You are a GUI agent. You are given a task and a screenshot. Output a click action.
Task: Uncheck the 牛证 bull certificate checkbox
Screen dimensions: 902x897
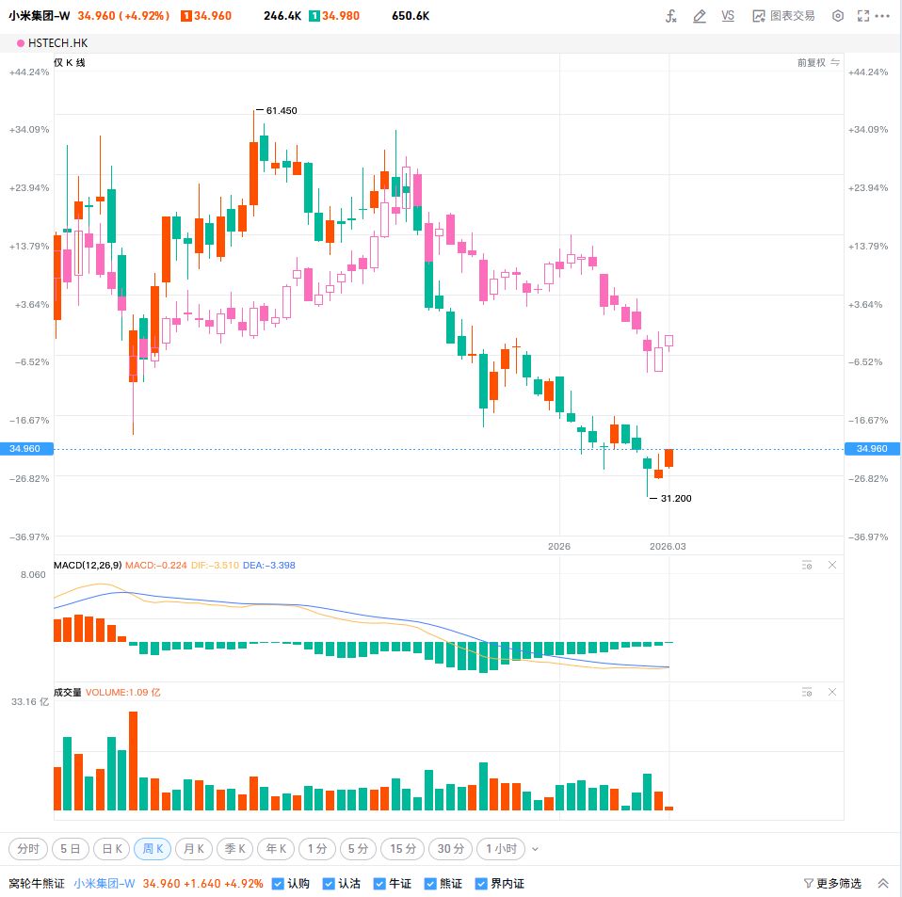(x=379, y=883)
